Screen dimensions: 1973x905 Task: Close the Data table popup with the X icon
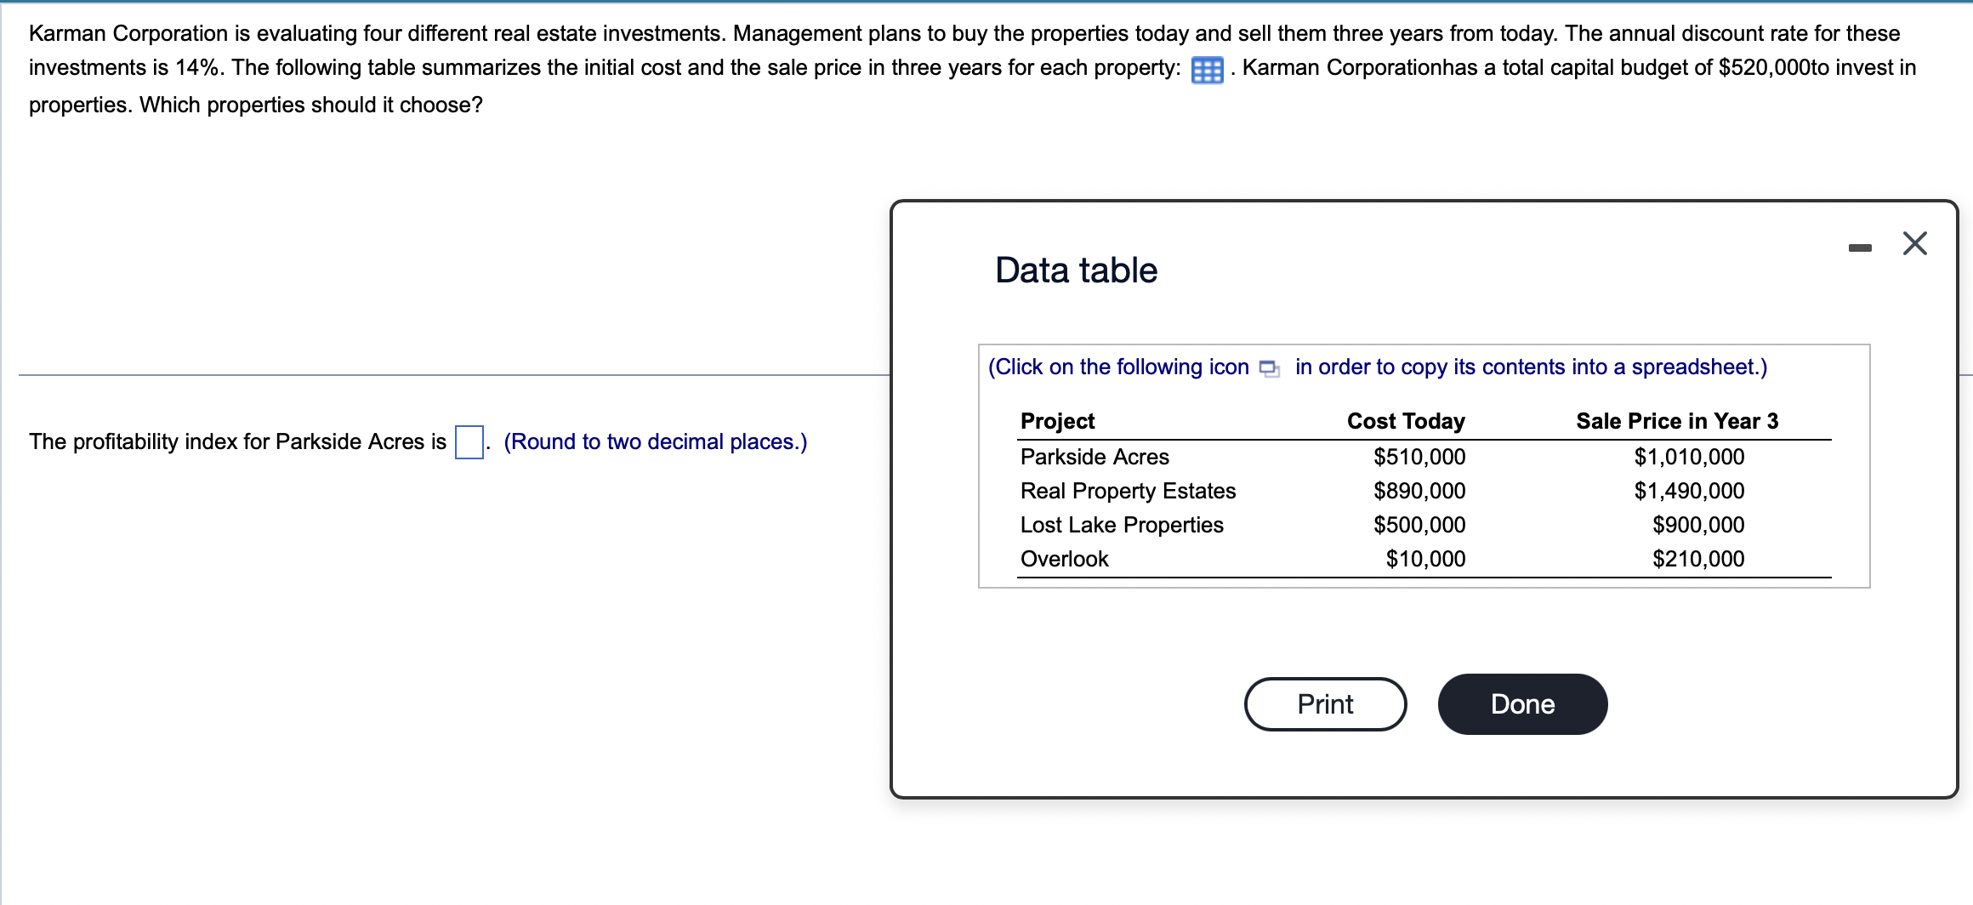pyautogui.click(x=1915, y=244)
